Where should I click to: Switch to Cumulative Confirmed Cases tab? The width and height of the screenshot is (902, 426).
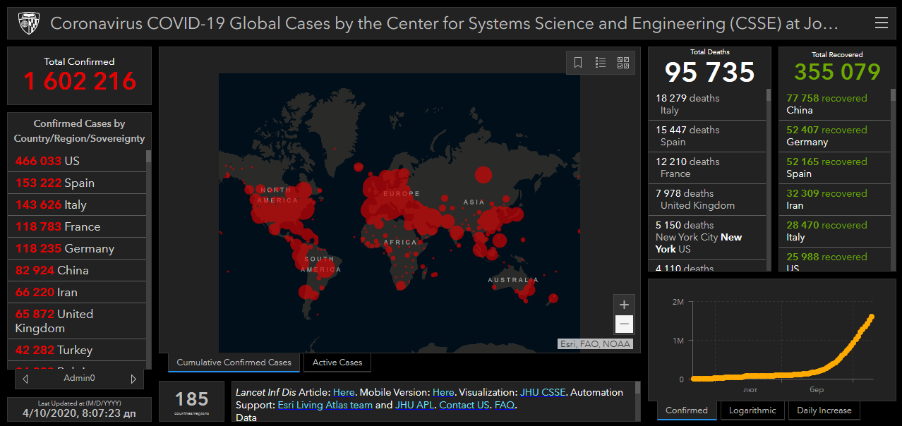(234, 363)
